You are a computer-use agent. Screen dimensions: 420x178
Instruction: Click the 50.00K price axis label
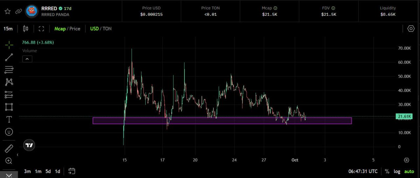tap(404, 76)
